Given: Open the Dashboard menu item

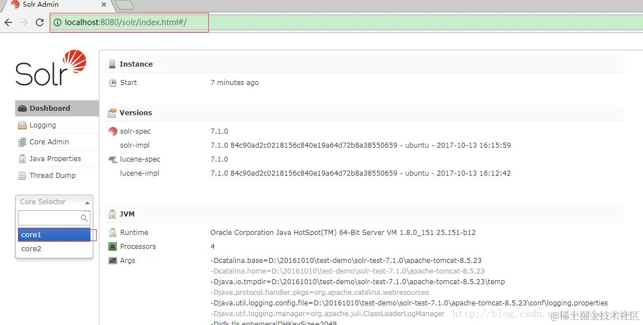Looking at the screenshot, I should pyautogui.click(x=57, y=109).
